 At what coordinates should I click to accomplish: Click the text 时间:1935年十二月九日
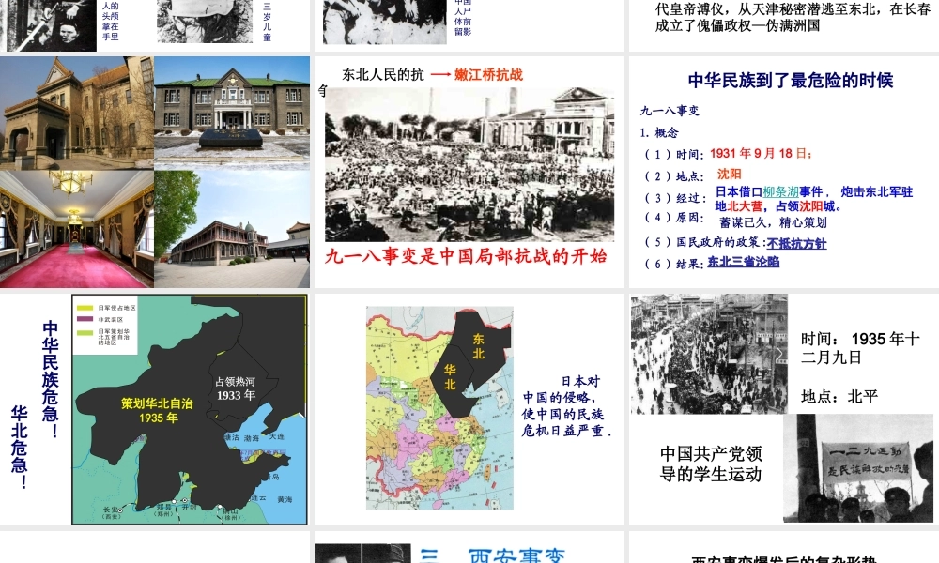pyautogui.click(x=860, y=348)
